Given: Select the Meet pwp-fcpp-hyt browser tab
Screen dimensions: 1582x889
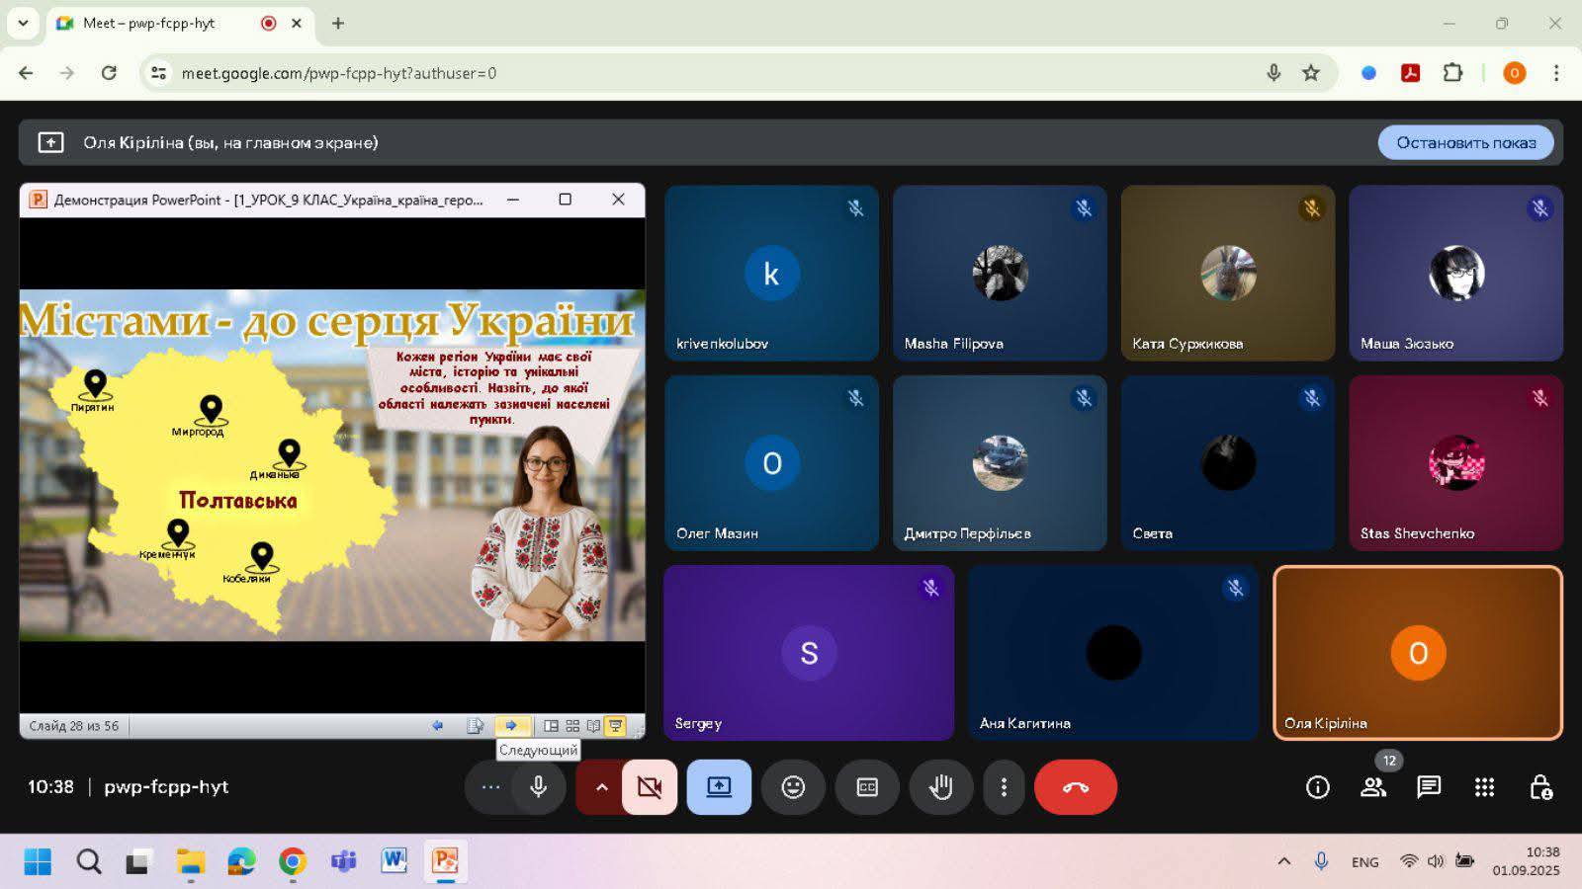Looking at the screenshot, I should [x=158, y=23].
